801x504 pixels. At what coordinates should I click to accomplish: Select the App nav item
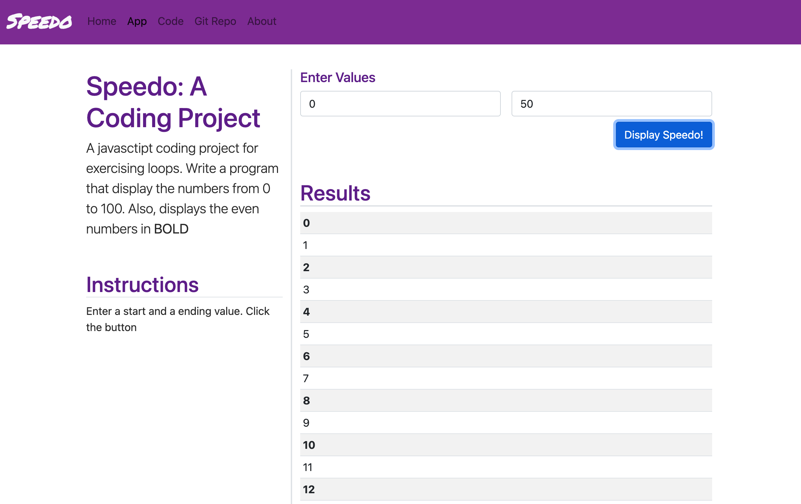click(137, 21)
